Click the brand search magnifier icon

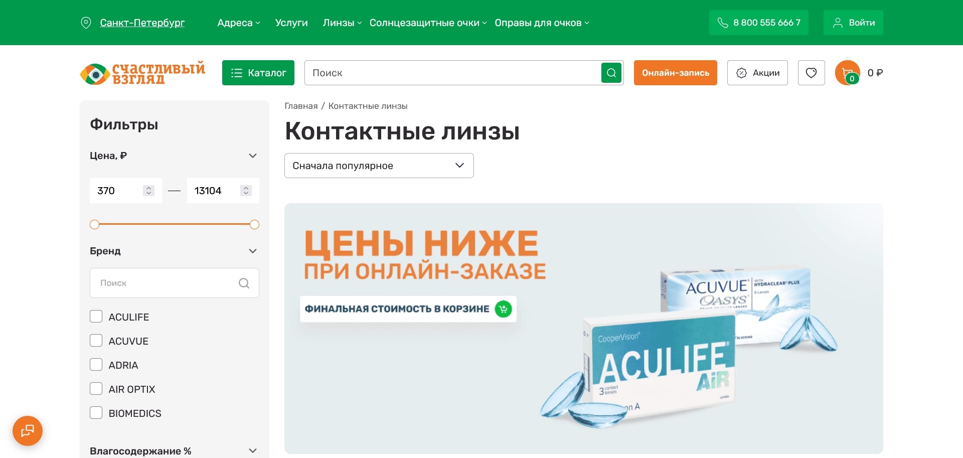244,283
